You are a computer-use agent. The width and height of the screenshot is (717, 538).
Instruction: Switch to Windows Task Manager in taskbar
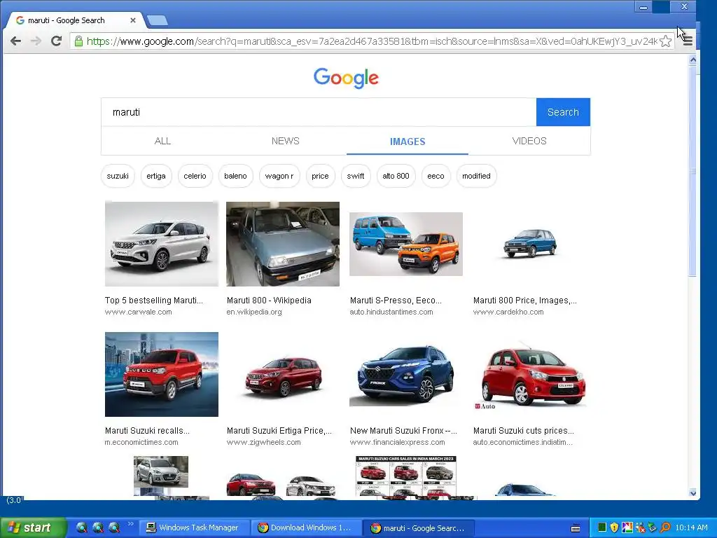click(x=193, y=528)
